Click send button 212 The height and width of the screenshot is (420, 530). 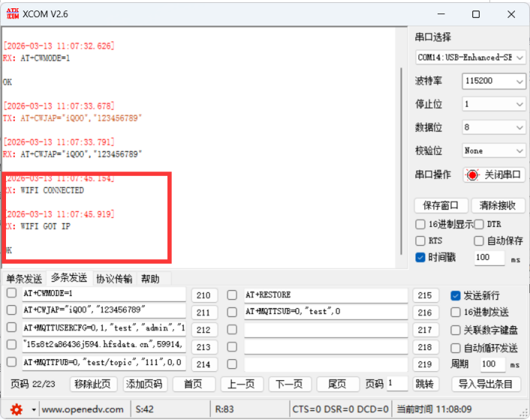coord(204,330)
